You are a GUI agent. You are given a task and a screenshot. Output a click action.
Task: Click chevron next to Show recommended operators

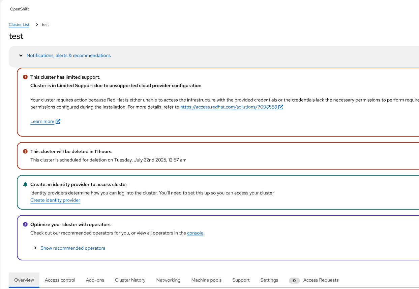click(35, 248)
